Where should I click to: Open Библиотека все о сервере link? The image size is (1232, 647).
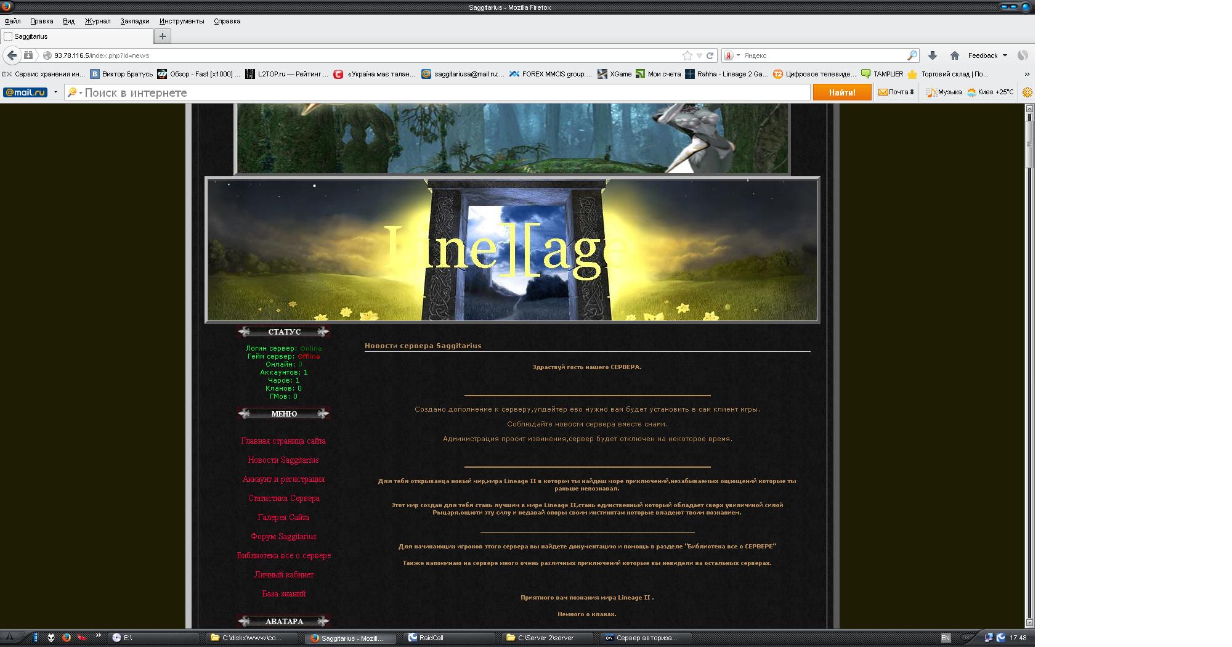[x=283, y=556]
